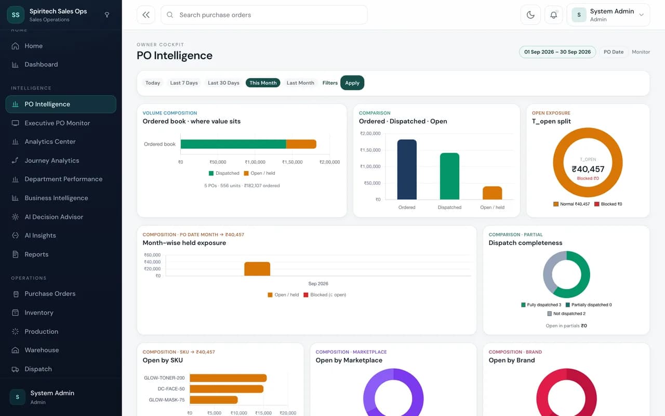Select the Today range chip
Image resolution: width=665 pixels, height=416 pixels.
[153, 83]
